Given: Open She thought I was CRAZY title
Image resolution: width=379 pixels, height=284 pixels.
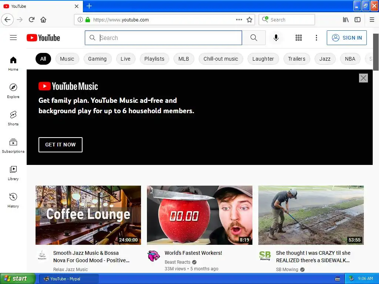Looking at the screenshot, I should tap(313, 257).
